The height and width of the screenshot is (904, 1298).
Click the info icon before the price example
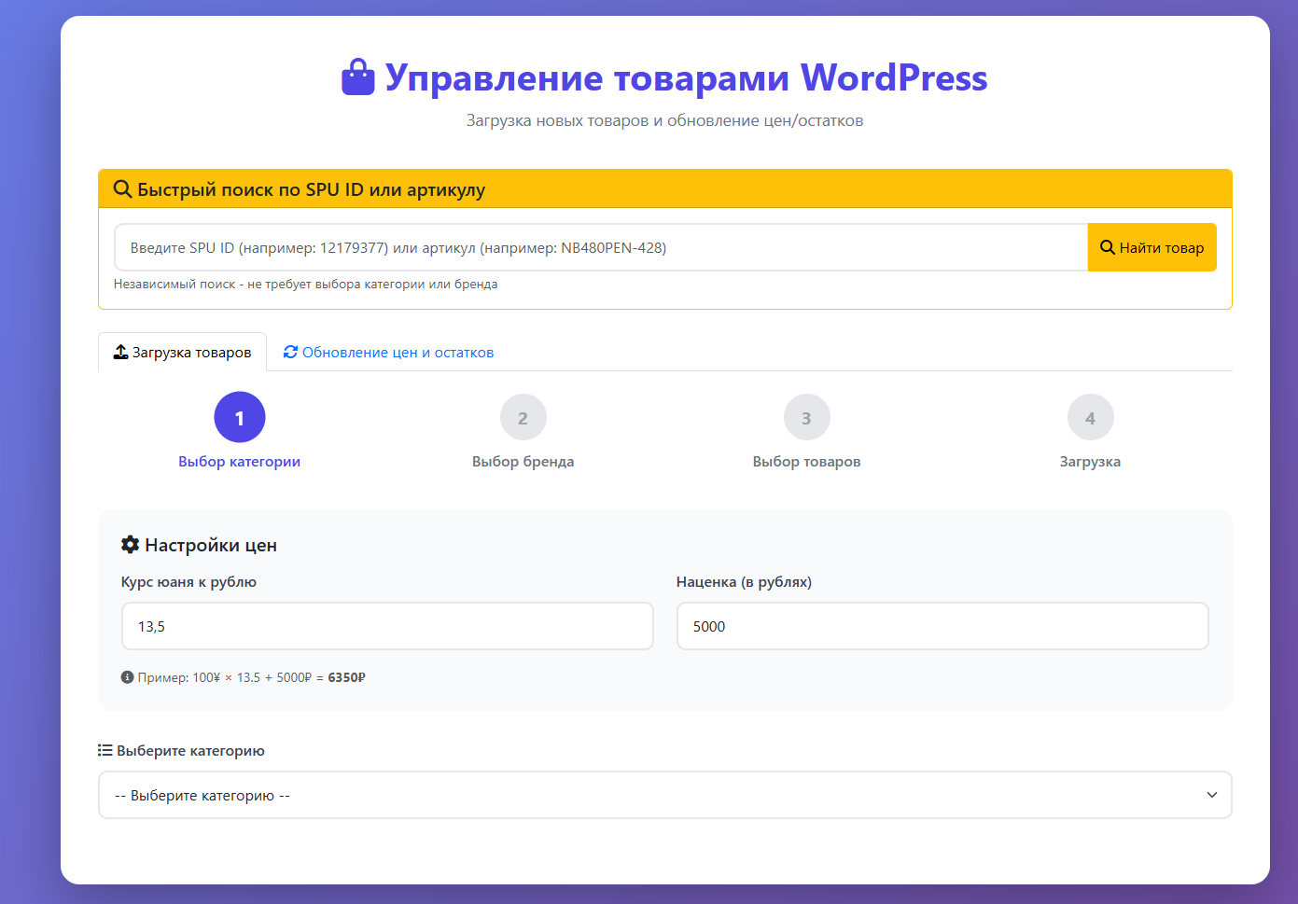127,676
